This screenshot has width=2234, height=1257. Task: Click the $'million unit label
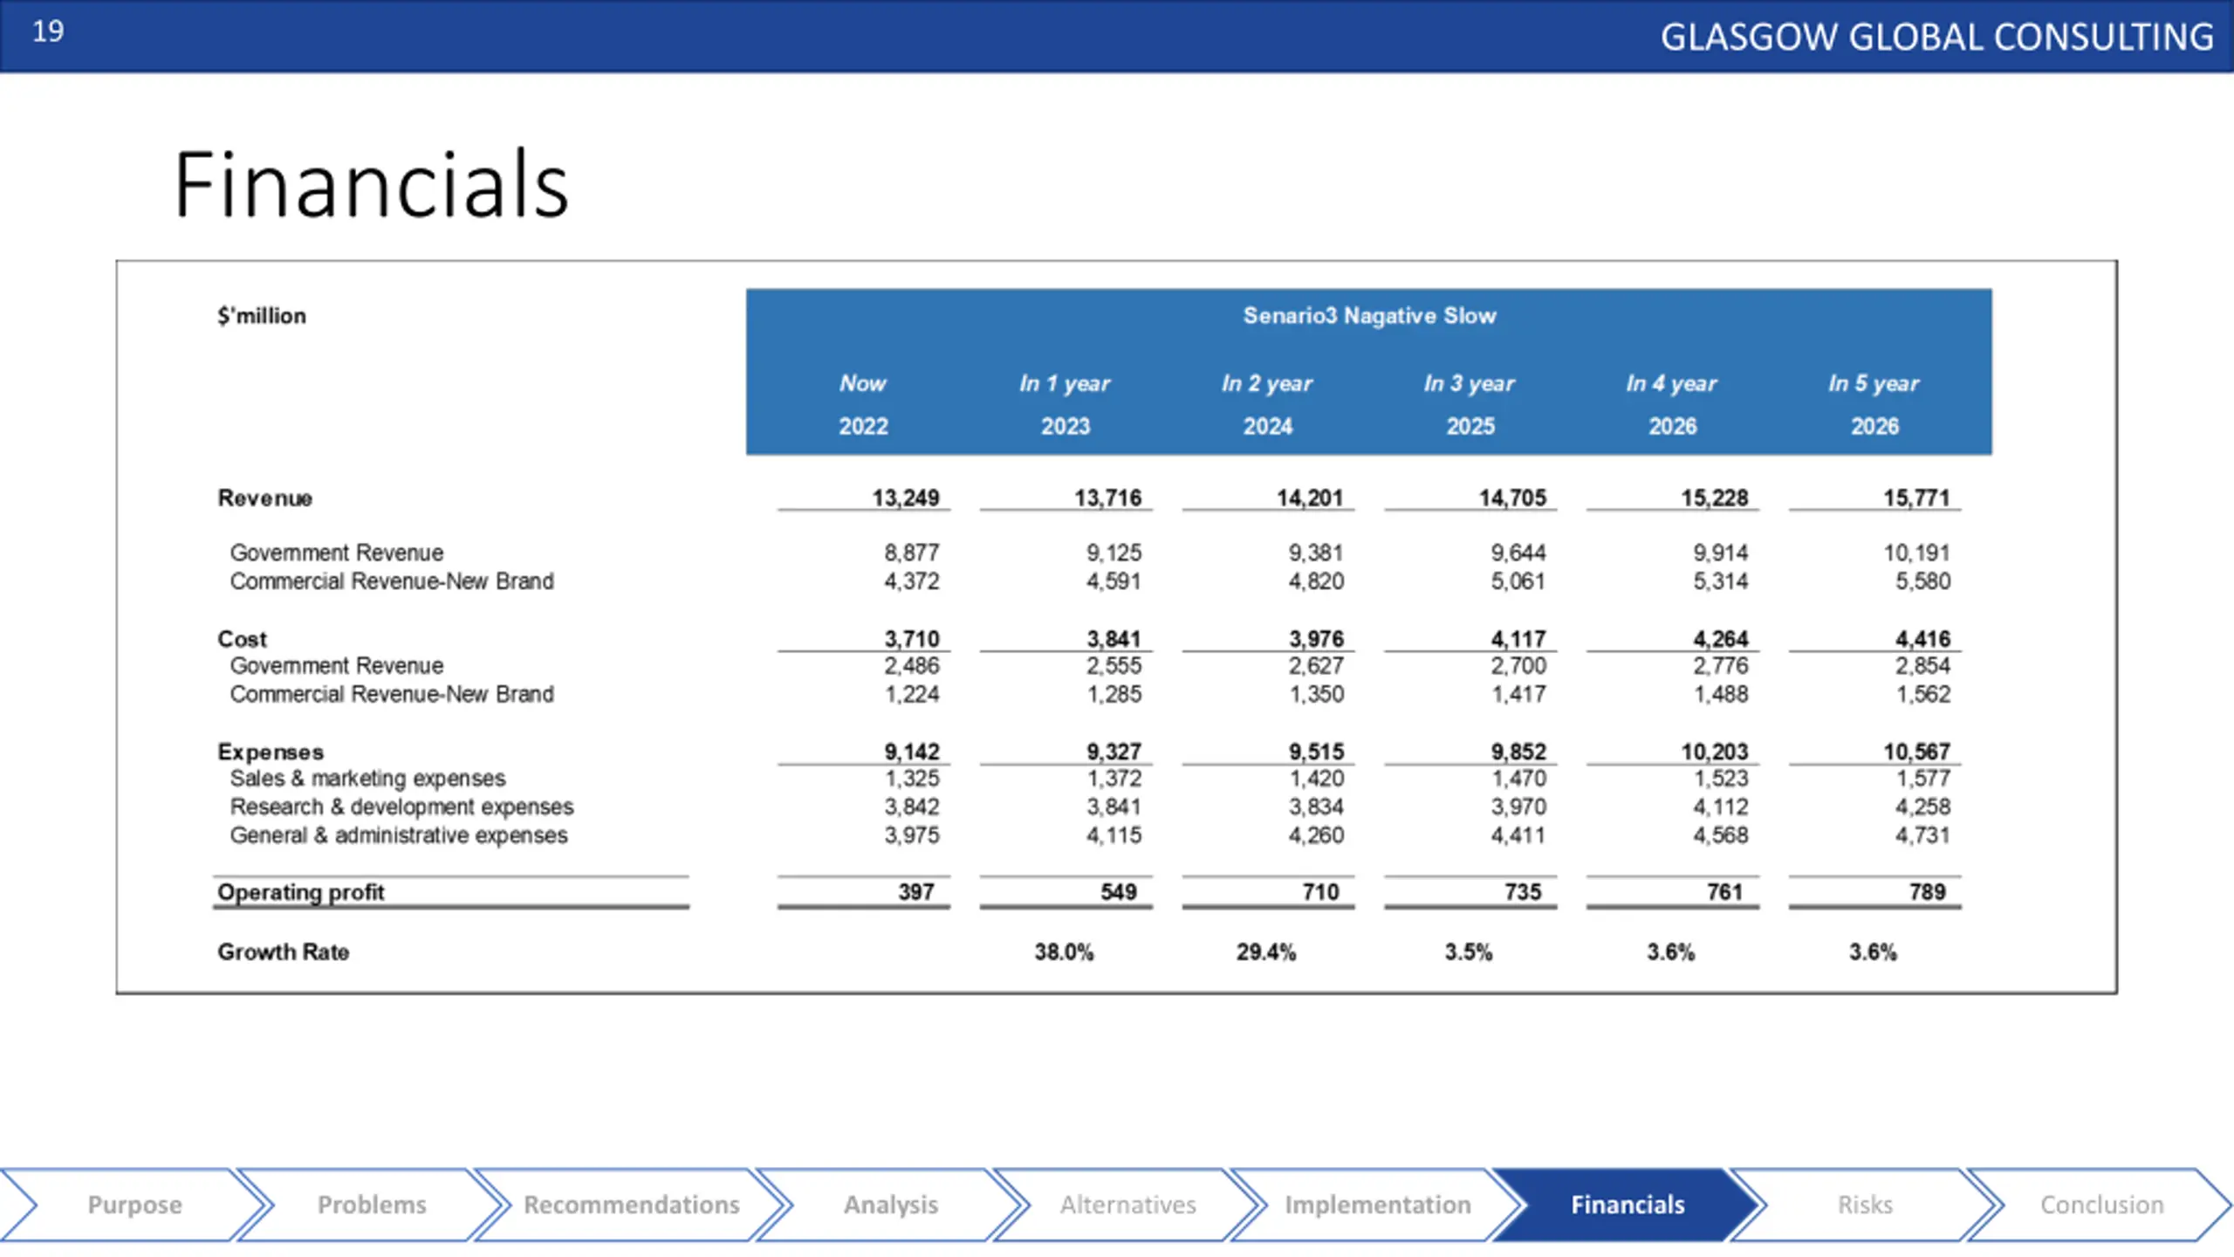coord(262,316)
